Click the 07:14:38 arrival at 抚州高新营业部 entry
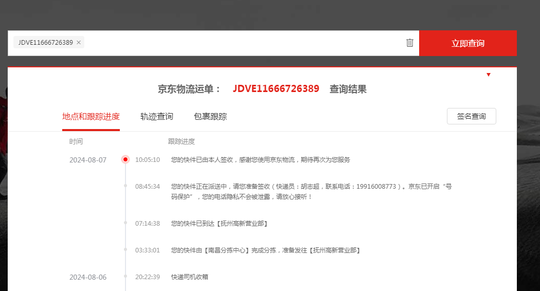 click(220, 224)
